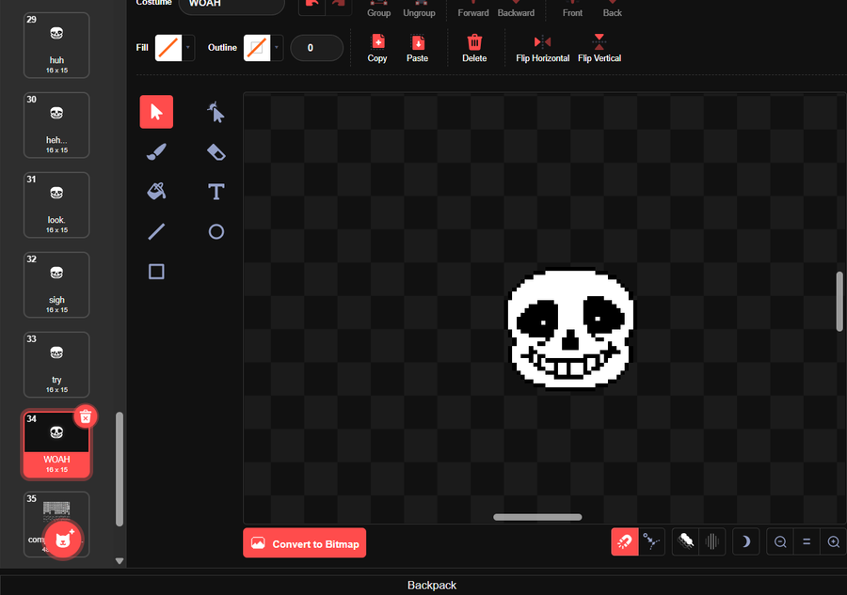Select costume 30 named heh...
This screenshot has width=847, height=595.
click(56, 125)
